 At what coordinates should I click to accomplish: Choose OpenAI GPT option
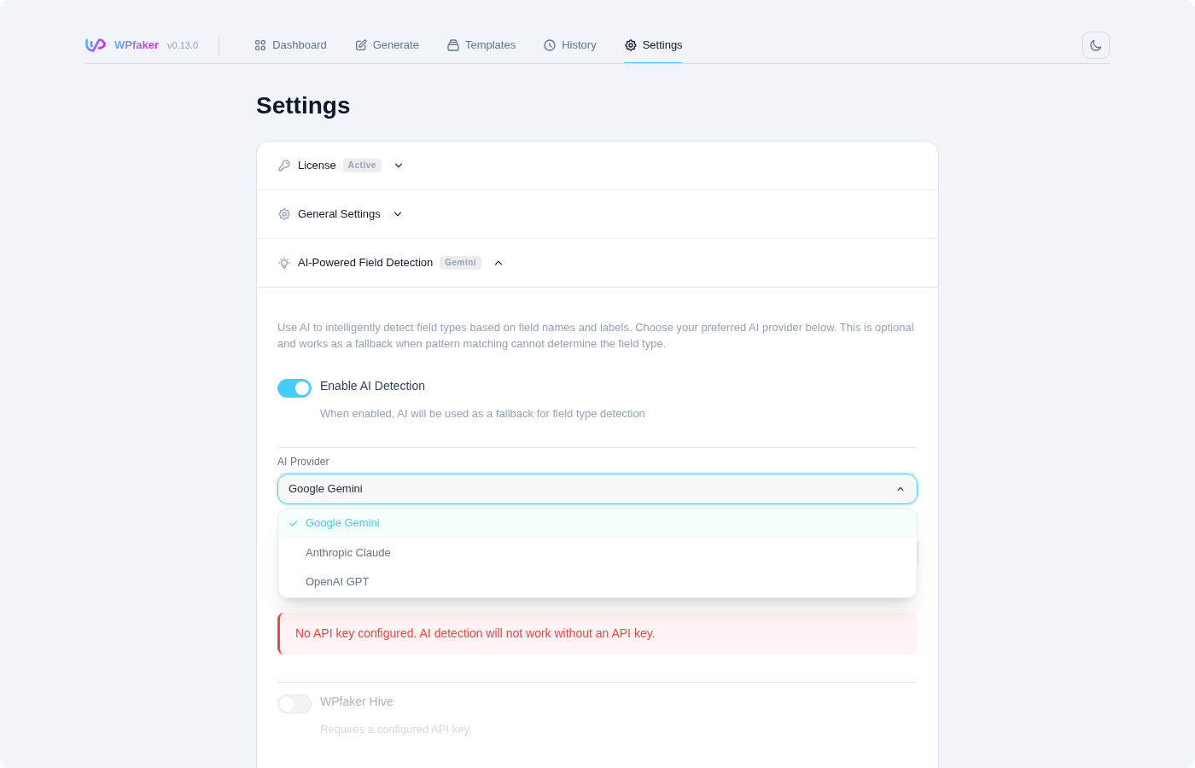(337, 582)
